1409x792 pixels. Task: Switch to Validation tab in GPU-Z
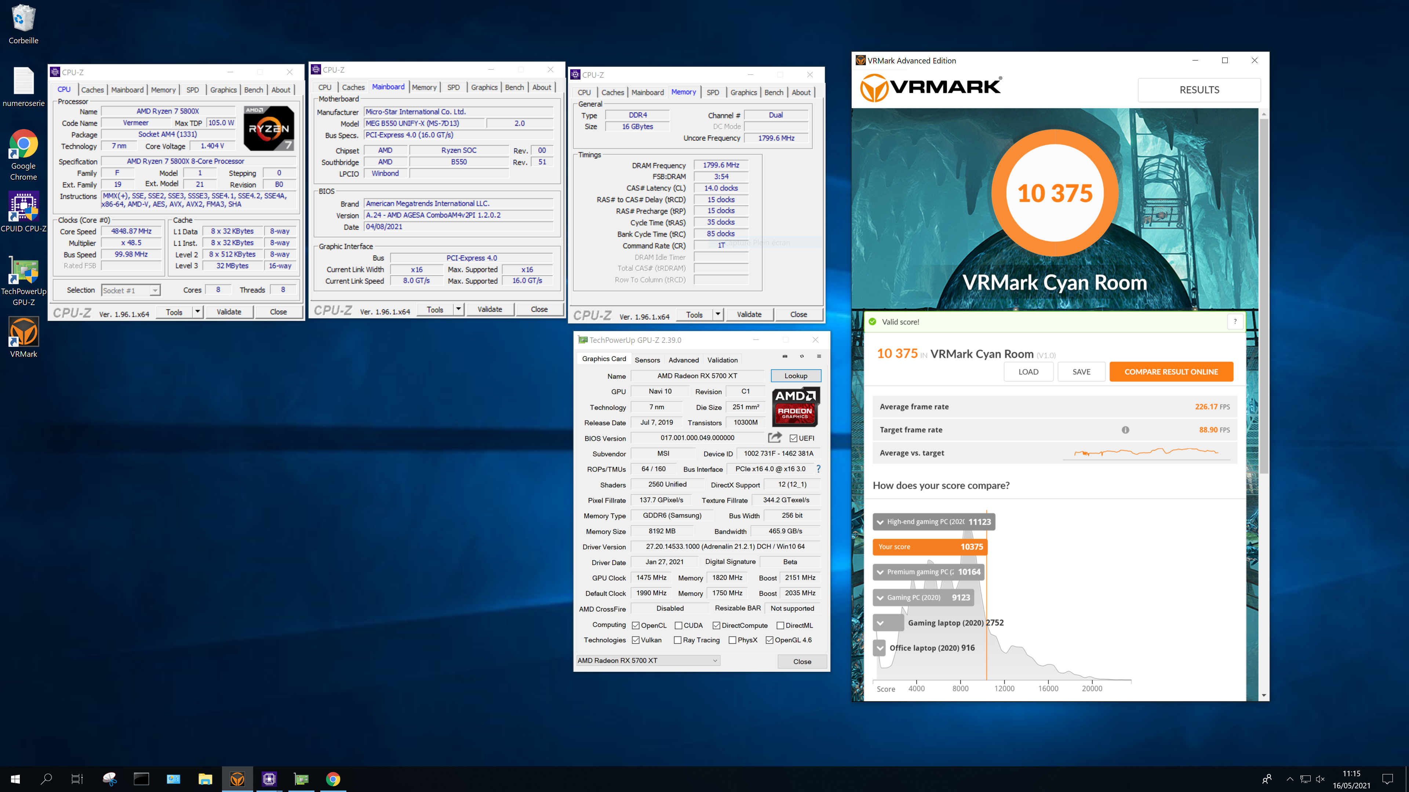point(722,360)
